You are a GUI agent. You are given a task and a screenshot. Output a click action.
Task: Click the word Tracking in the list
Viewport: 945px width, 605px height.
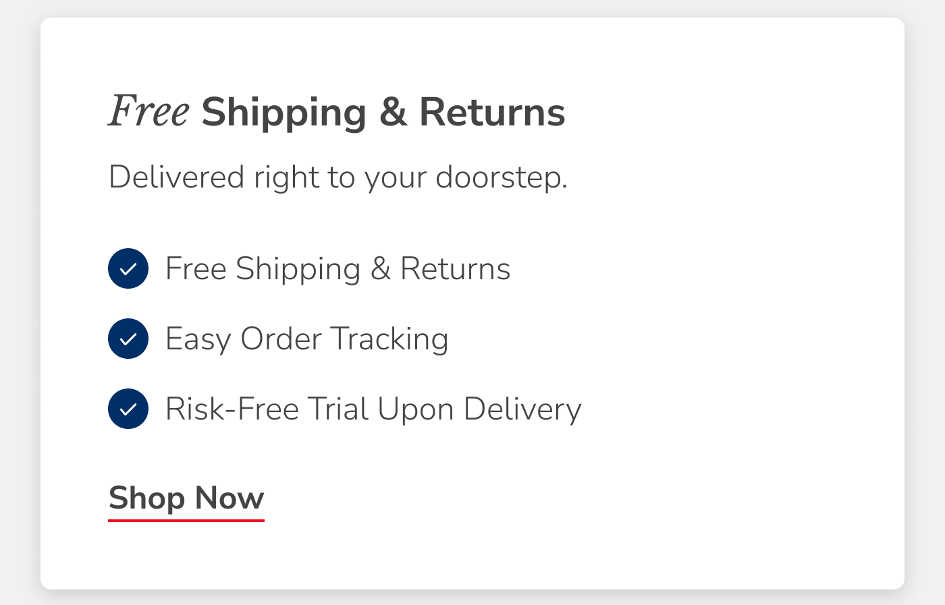click(x=389, y=339)
